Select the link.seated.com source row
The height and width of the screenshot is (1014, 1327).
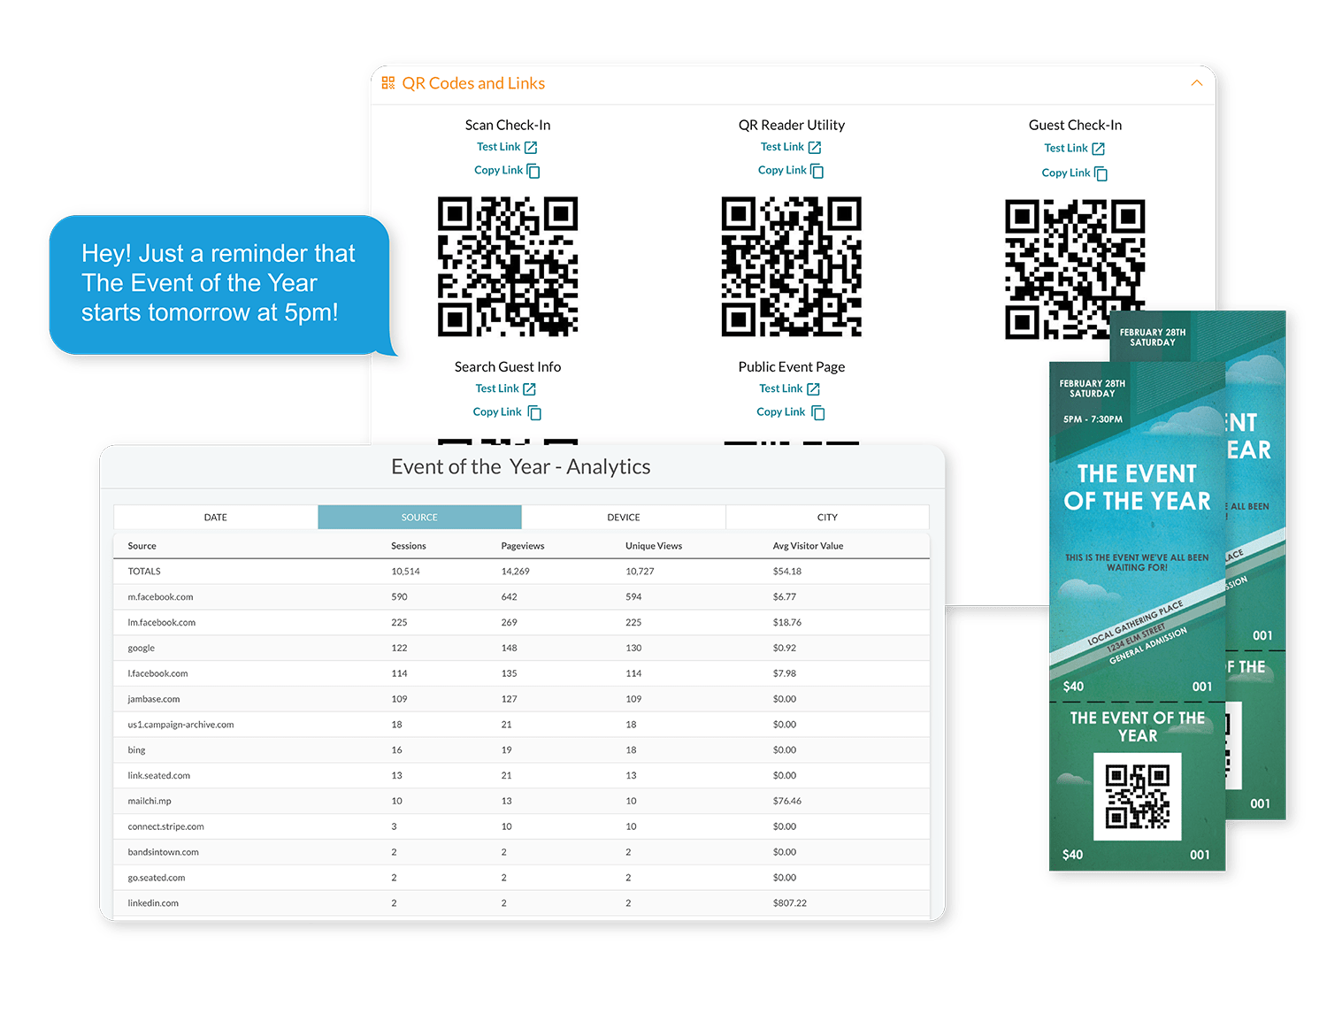pyautogui.click(x=522, y=776)
